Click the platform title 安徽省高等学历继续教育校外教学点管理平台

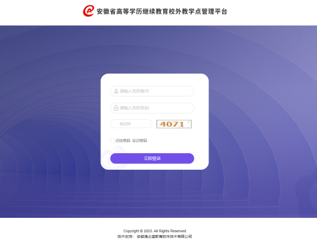pos(162,11)
